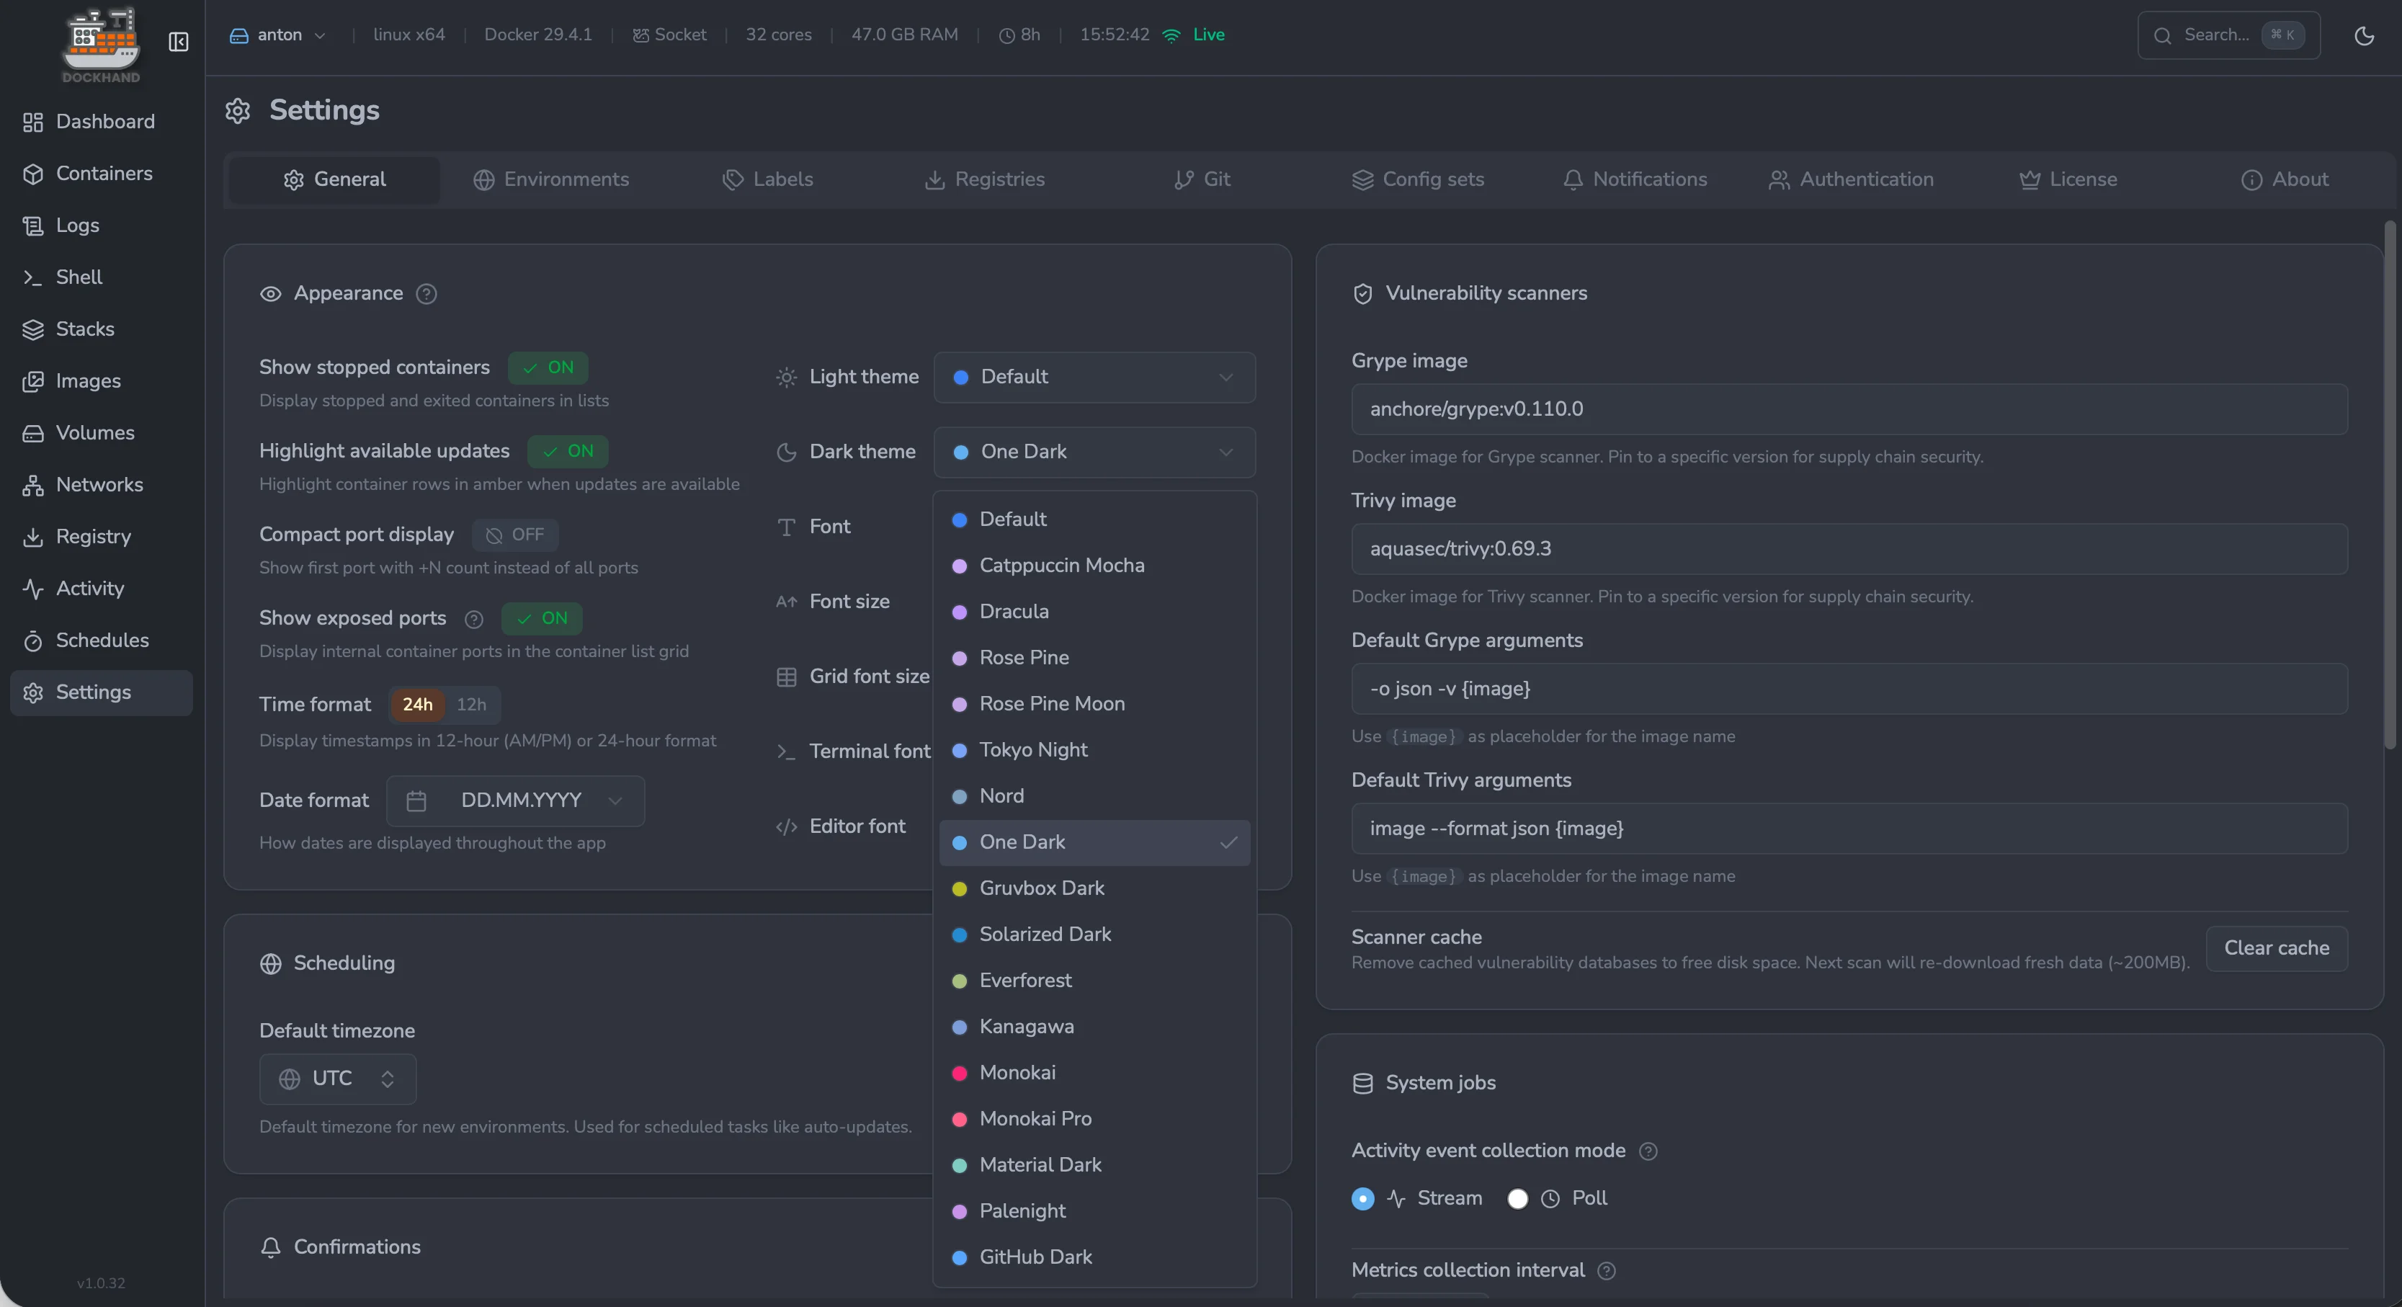Image resolution: width=2402 pixels, height=1307 pixels.
Task: Click the Terminal font prompt icon
Action: [x=786, y=751]
